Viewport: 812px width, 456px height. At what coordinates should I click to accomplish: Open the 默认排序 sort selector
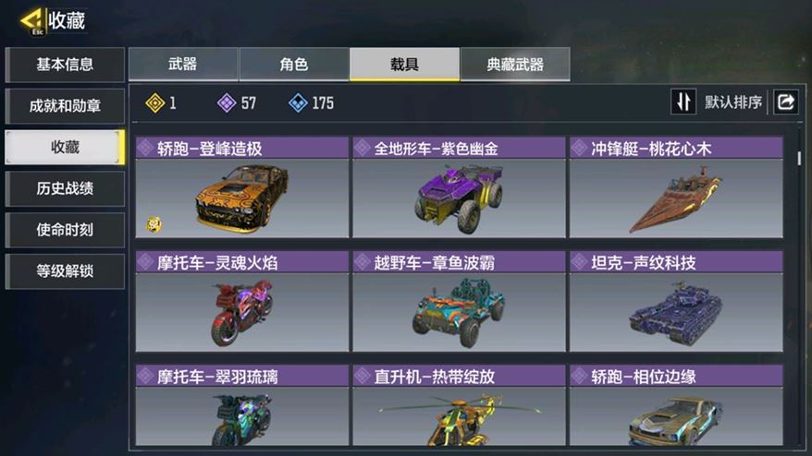click(732, 102)
